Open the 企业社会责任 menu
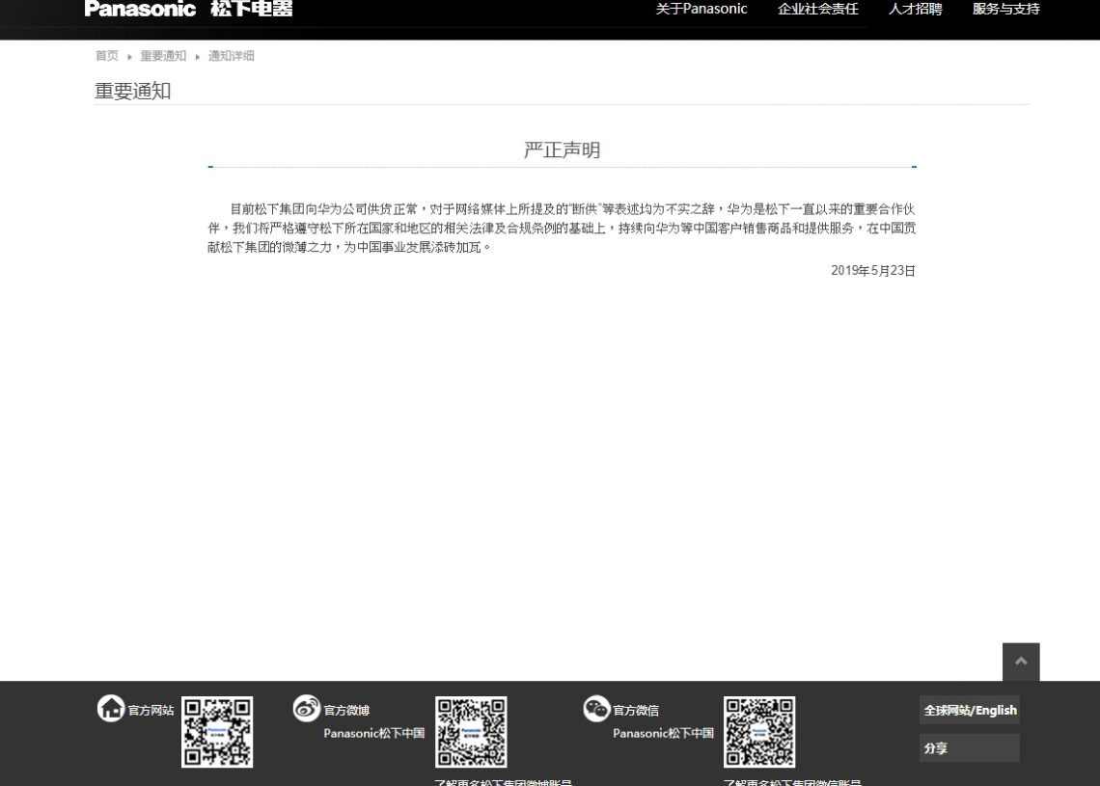The width and height of the screenshot is (1100, 786). 817,9
